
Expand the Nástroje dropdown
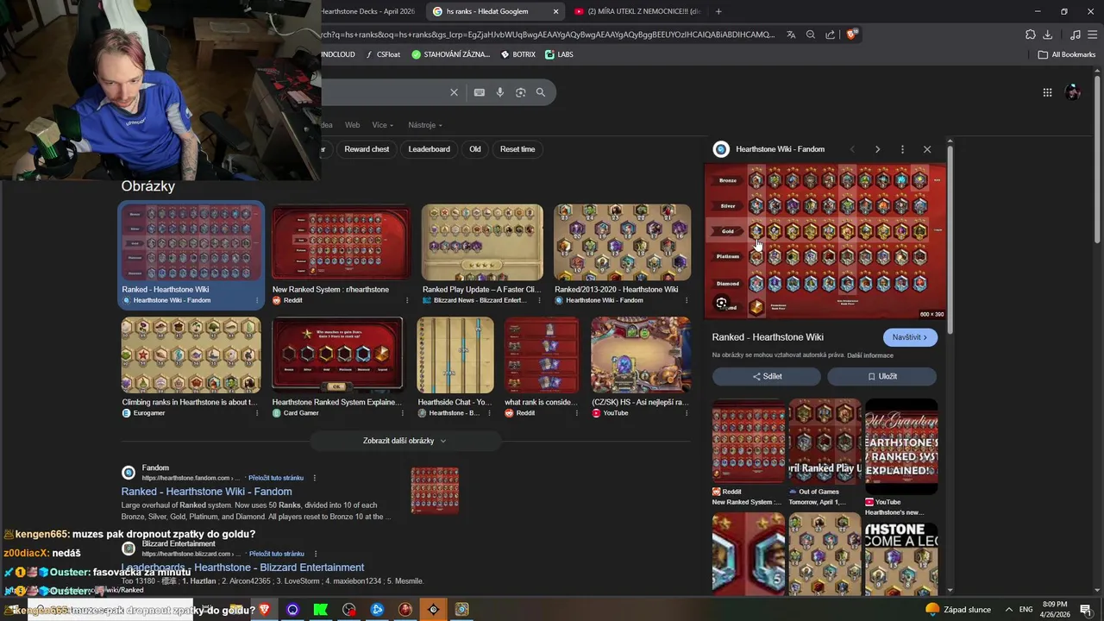click(x=425, y=125)
